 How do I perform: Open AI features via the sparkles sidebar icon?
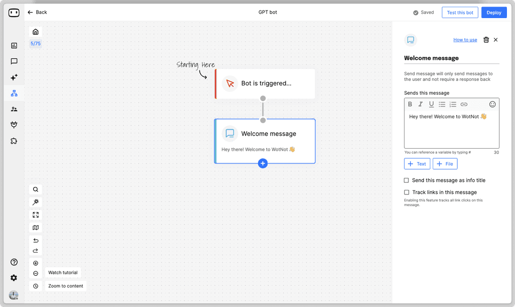[x=14, y=77]
